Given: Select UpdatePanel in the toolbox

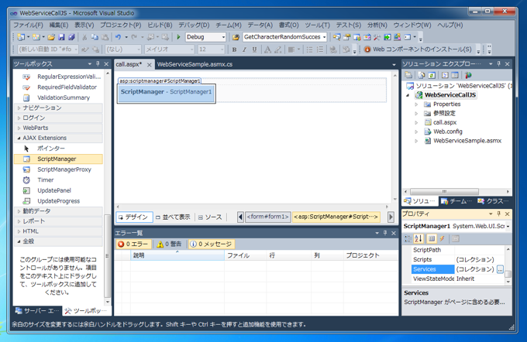Looking at the screenshot, I should click(x=58, y=190).
